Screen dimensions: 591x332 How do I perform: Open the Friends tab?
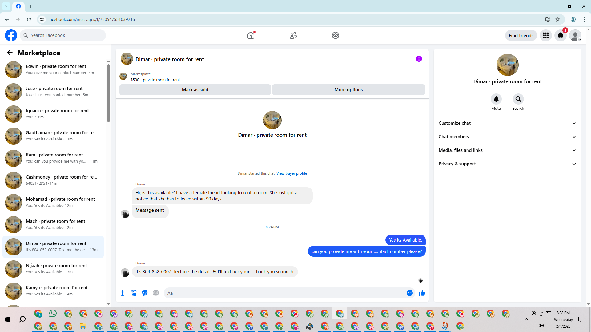point(293,35)
